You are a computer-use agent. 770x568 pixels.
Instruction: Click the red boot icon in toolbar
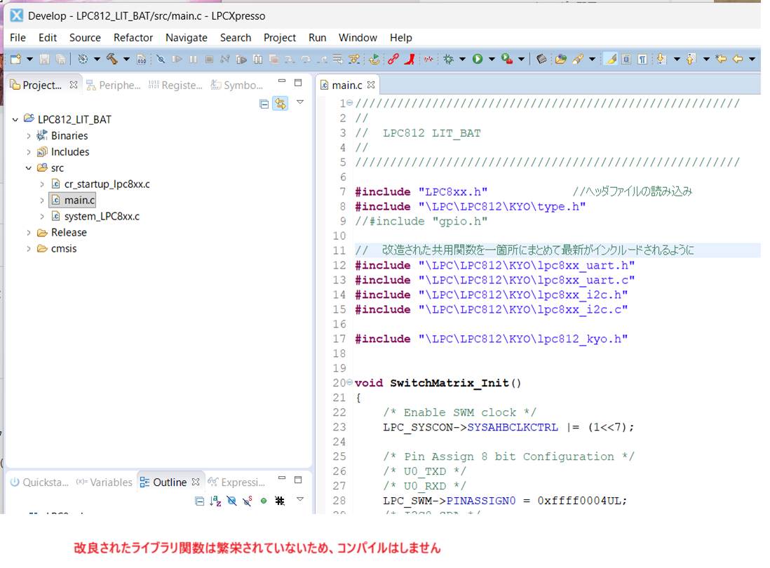pos(410,60)
